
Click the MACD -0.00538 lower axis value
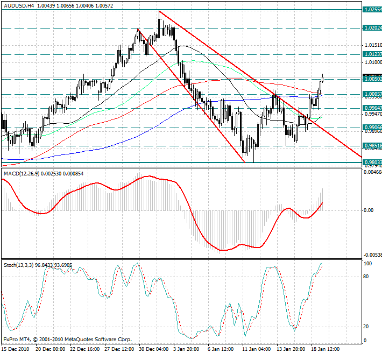click(x=372, y=255)
